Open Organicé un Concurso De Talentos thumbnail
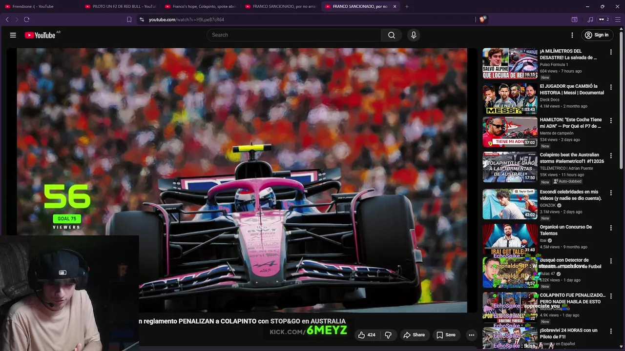This screenshot has height=351, width=625. pos(510,239)
